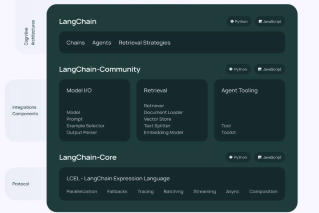Click Streaming in the LCEL row

coord(204,191)
